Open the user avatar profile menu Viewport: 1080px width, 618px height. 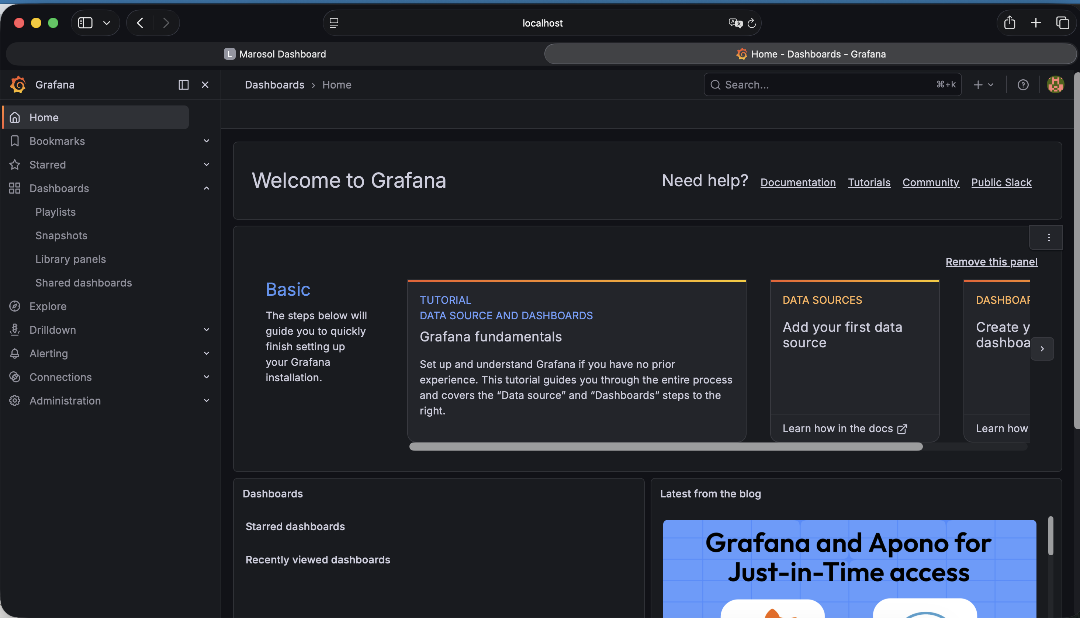point(1055,84)
